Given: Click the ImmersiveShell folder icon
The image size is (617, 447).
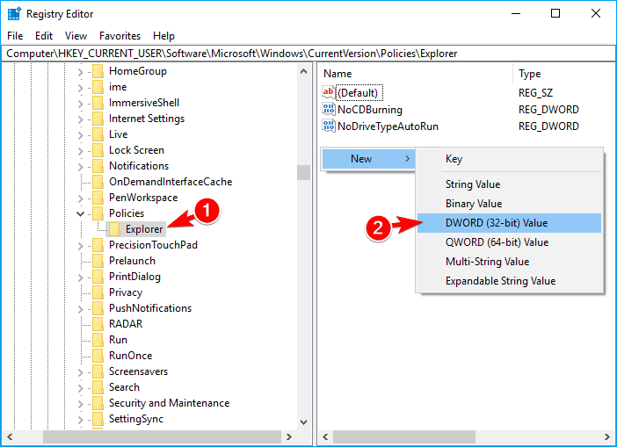Looking at the screenshot, I should click(98, 103).
